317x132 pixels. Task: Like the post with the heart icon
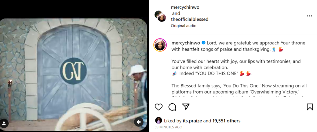(x=158, y=107)
